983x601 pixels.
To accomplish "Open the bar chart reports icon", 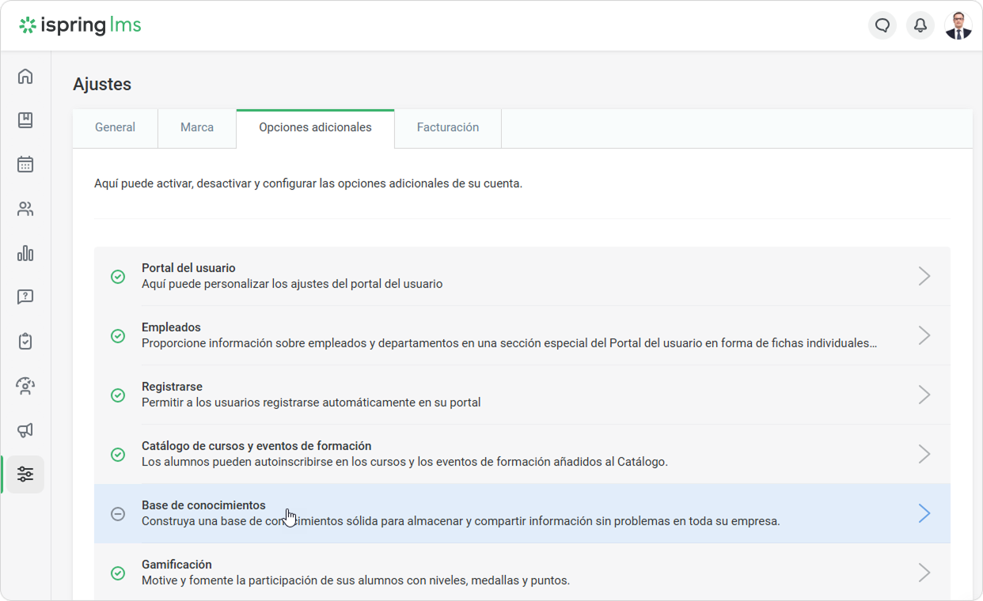I will click(25, 253).
